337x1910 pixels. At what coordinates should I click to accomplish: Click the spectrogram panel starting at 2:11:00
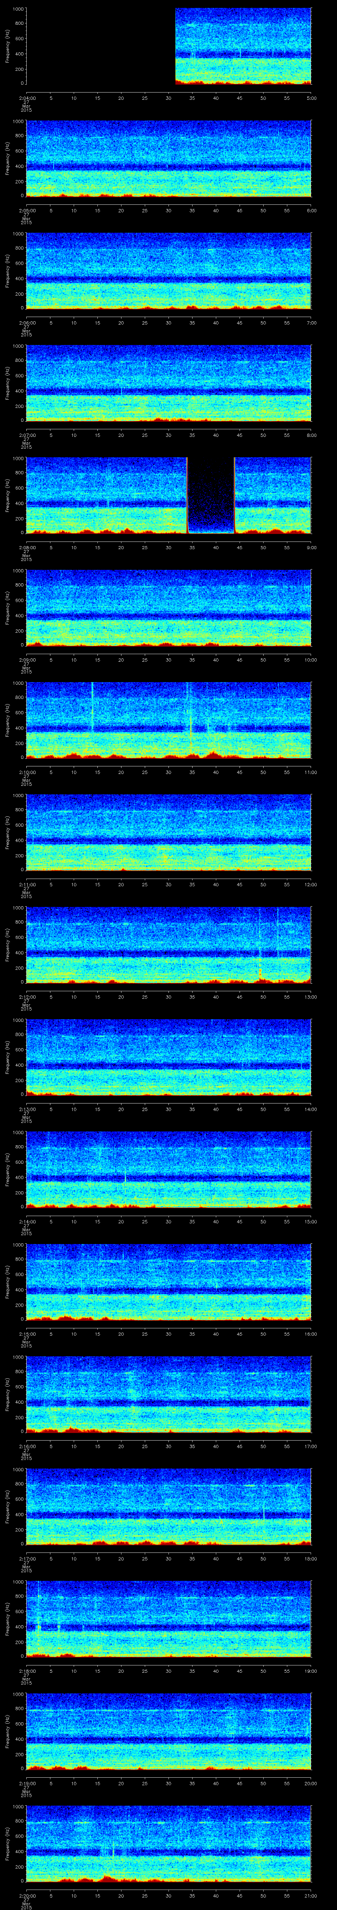click(169, 833)
